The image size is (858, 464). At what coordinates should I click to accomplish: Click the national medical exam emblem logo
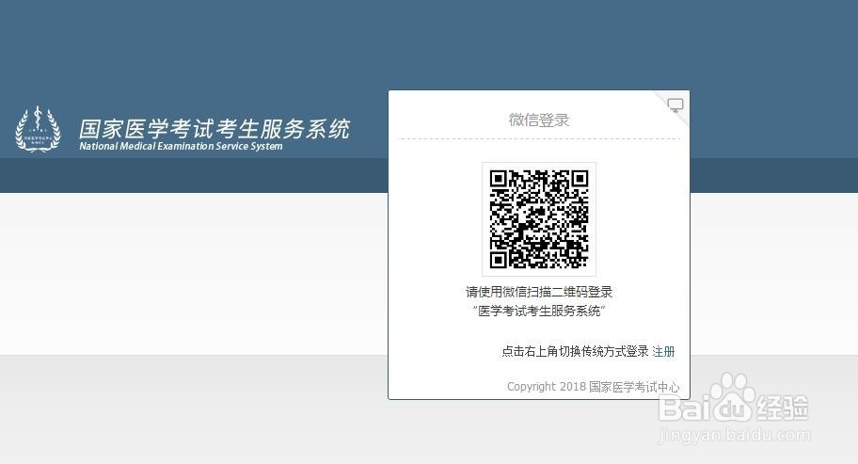(38, 129)
